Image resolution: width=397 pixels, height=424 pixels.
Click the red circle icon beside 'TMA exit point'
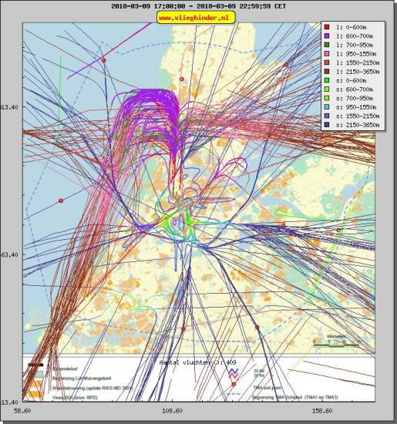pos(234,384)
